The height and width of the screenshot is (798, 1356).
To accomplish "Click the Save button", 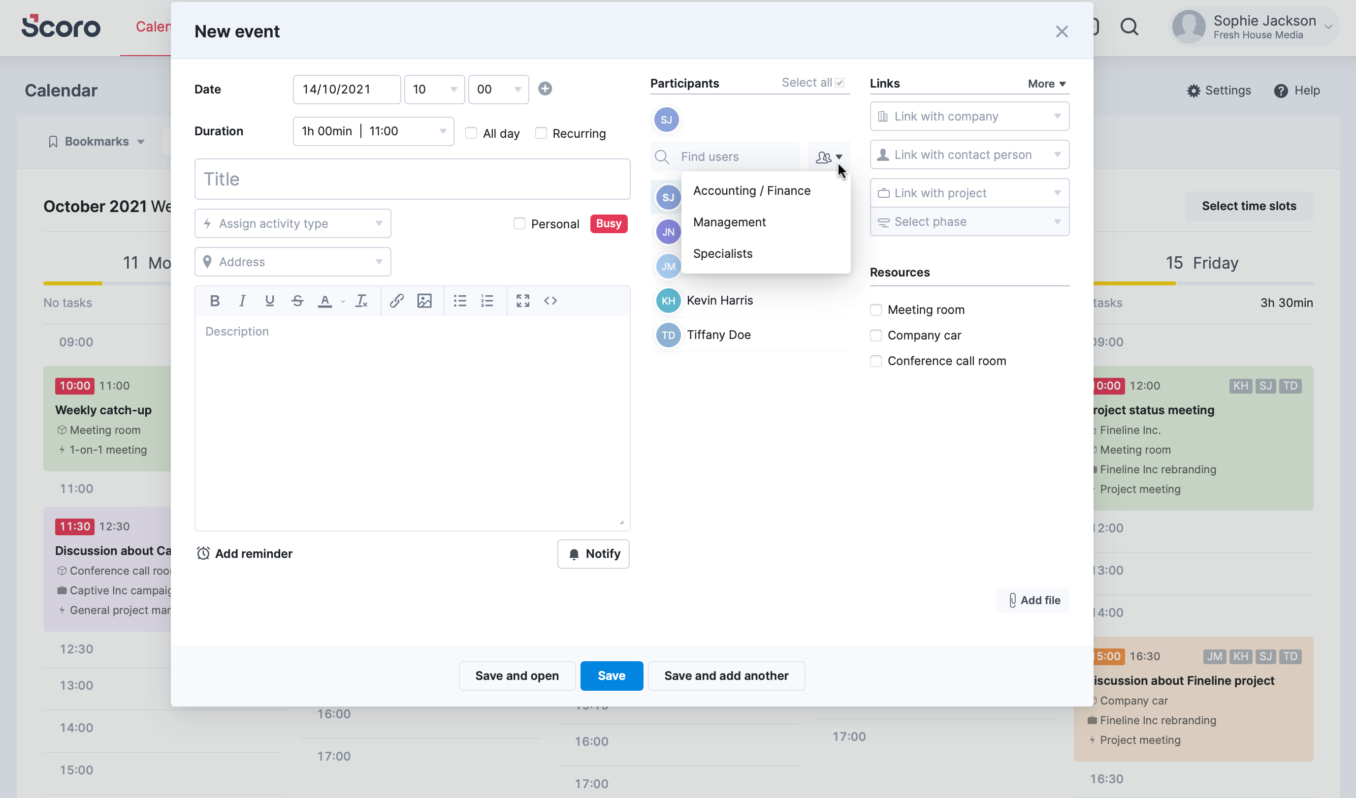I will click(612, 676).
